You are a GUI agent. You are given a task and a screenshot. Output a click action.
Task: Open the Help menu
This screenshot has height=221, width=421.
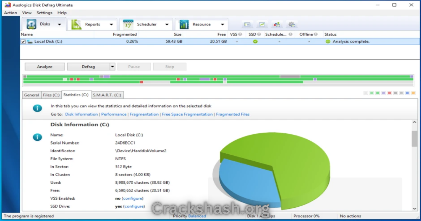point(62,13)
